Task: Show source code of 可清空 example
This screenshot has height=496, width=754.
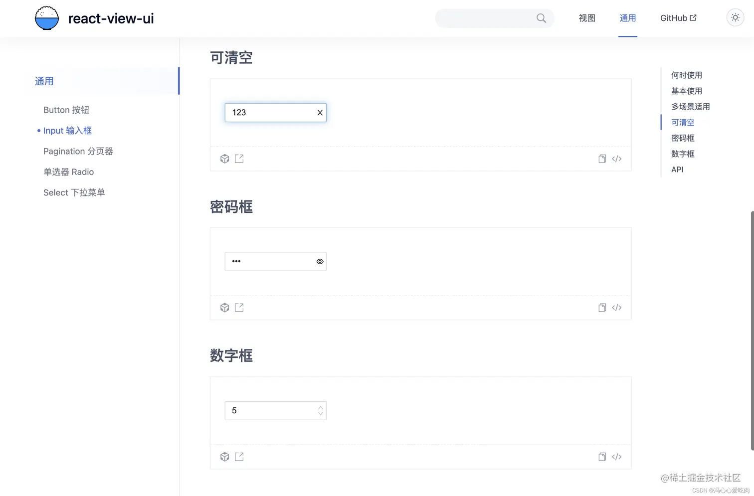Action: click(x=617, y=159)
